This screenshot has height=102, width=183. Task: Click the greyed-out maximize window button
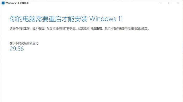[x=169, y=3]
